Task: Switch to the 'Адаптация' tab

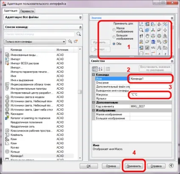Action: pos(11,11)
